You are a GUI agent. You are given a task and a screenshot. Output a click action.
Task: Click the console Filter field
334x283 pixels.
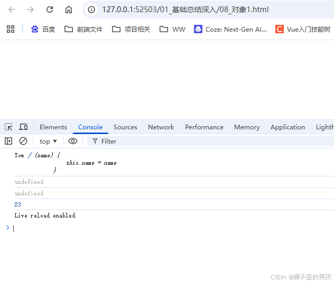pyautogui.click(x=210, y=141)
